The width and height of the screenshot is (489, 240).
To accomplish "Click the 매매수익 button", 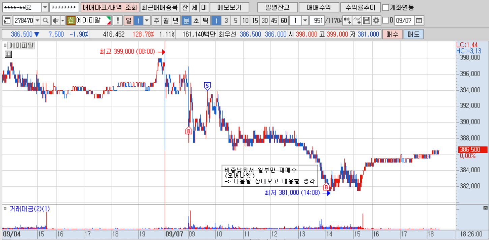I will [x=319, y=7].
